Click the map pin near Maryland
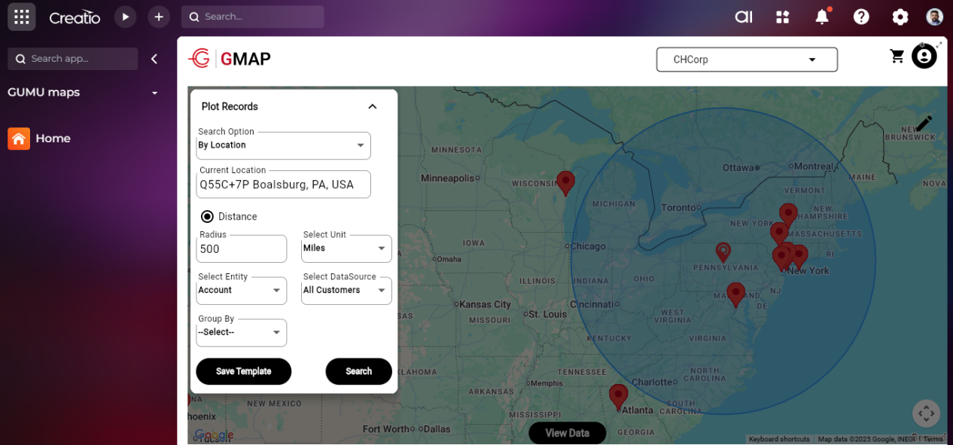This screenshot has height=445, width=953. tap(735, 294)
